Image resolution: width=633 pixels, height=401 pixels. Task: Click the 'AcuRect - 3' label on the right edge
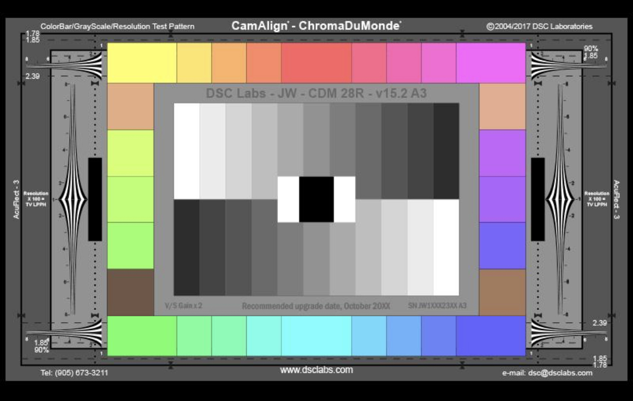click(x=616, y=199)
